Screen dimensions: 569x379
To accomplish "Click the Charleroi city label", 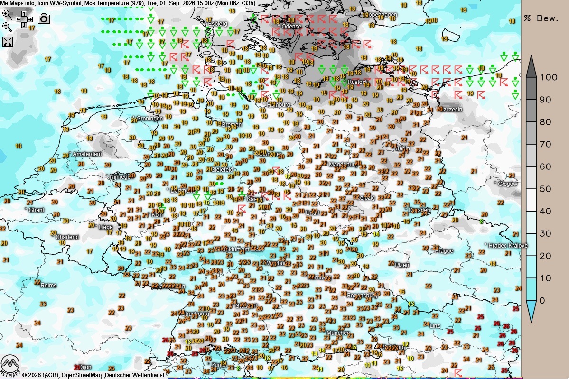I will point(67,237).
